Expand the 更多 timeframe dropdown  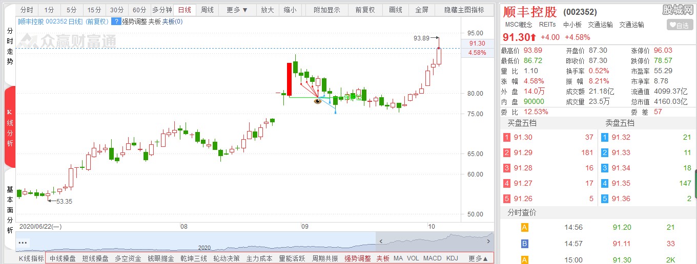(237, 10)
